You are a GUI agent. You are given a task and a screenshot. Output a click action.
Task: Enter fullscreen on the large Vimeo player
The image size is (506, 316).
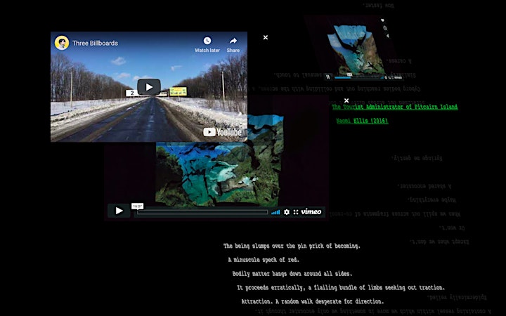click(x=296, y=212)
